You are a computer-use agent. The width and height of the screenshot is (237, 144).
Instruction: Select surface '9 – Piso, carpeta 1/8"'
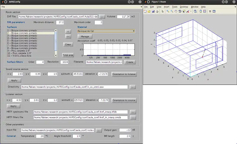31,51
